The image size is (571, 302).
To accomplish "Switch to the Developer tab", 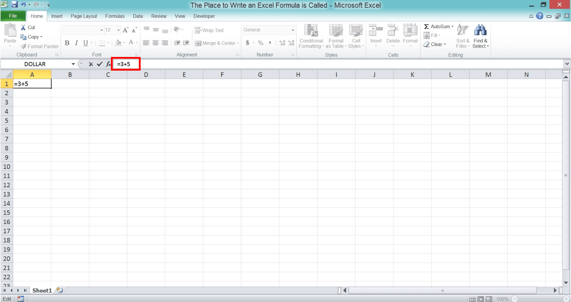I will coord(204,16).
